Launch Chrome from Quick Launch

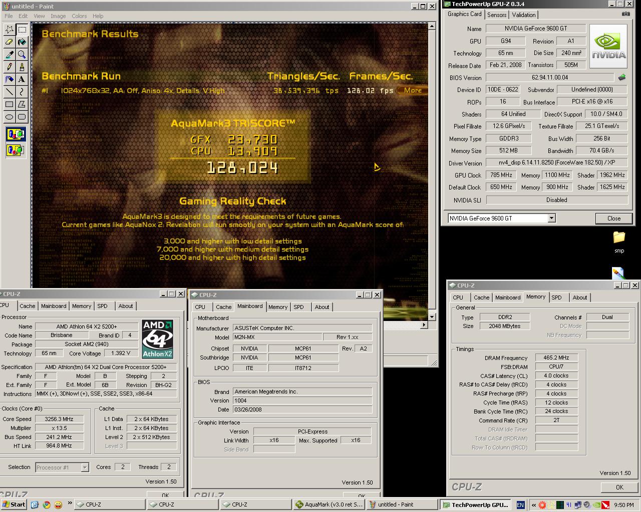point(46,504)
